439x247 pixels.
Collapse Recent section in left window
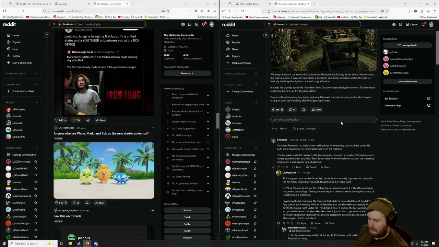[x=37, y=102]
